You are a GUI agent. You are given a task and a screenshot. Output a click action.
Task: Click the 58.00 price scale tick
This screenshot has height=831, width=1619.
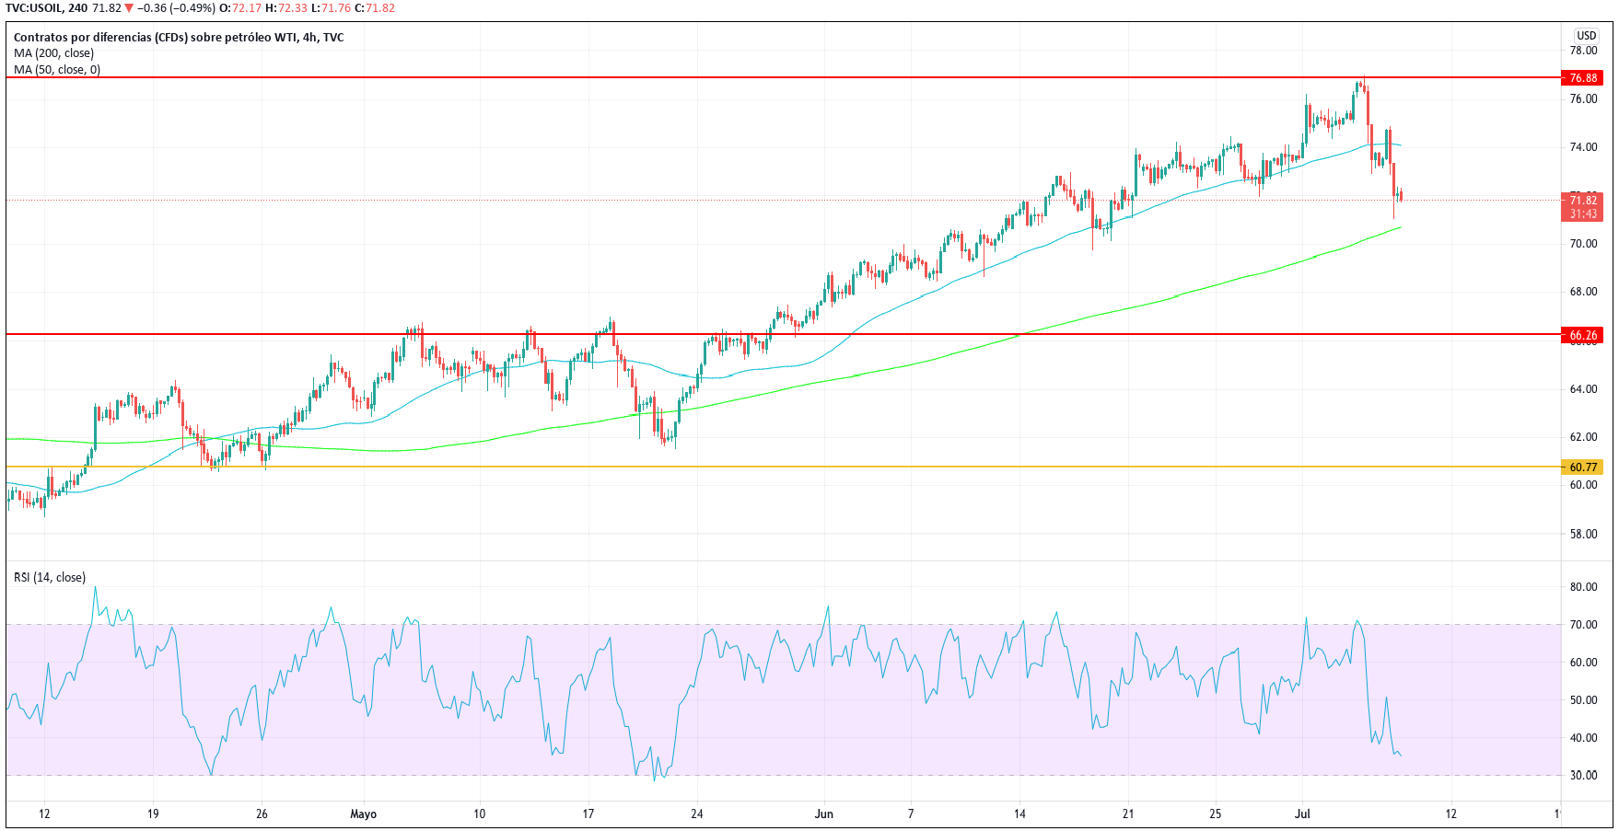1583,534
